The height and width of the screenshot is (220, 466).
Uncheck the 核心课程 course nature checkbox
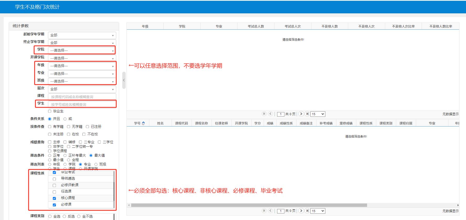[x=54, y=198]
